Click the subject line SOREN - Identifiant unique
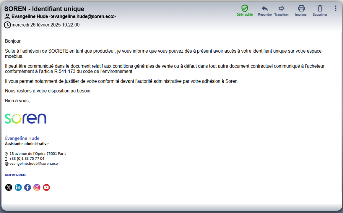The height and width of the screenshot is (213, 343). click(x=44, y=9)
